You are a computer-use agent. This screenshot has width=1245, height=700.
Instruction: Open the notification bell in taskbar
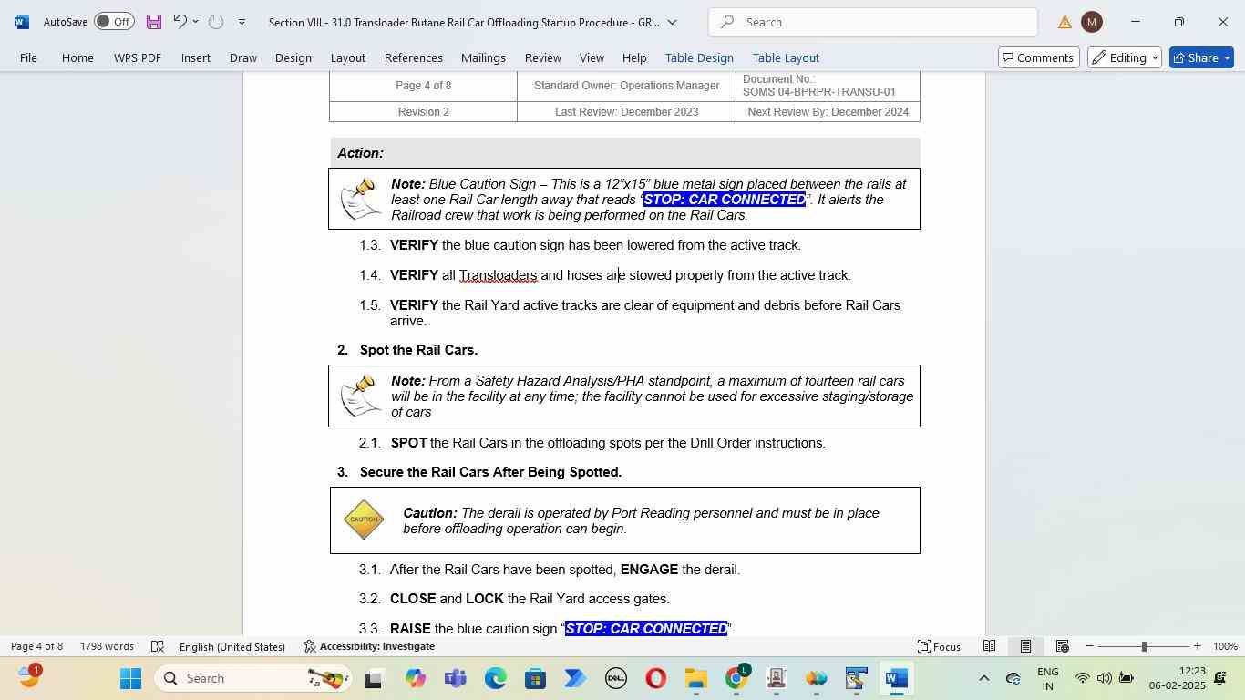tap(1220, 678)
